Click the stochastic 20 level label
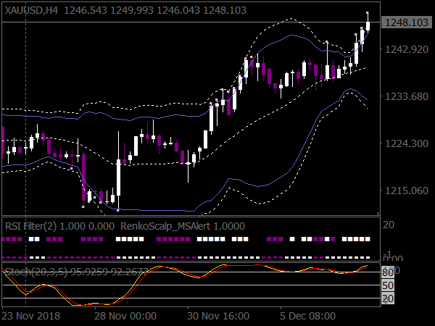The height and width of the screenshot is (326, 435). 388,298
